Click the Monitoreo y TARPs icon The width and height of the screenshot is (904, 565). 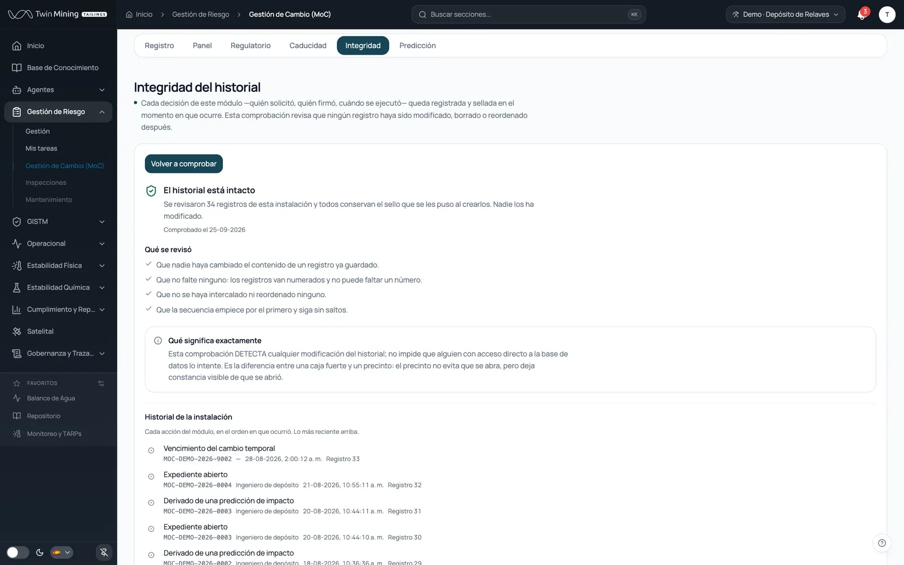[x=17, y=434]
